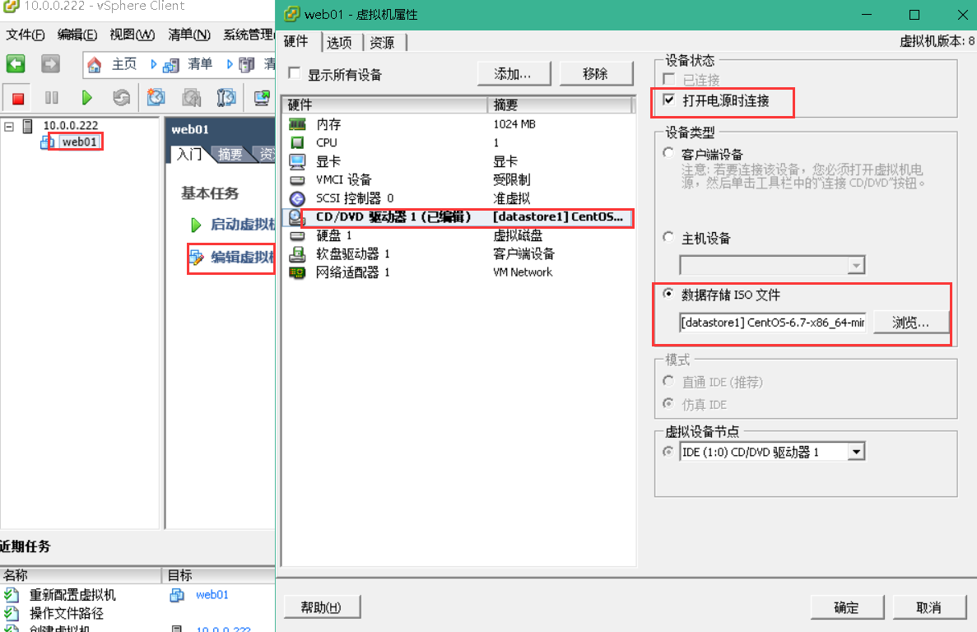
Task: Click web01 link in recent tasks
Action: tap(212, 595)
